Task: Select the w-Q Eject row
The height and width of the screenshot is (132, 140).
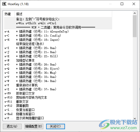Action: coord(58,69)
